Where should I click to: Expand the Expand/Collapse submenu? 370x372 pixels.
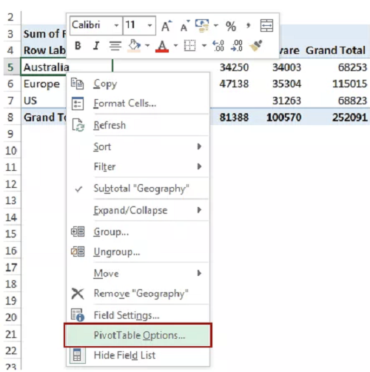click(x=138, y=210)
